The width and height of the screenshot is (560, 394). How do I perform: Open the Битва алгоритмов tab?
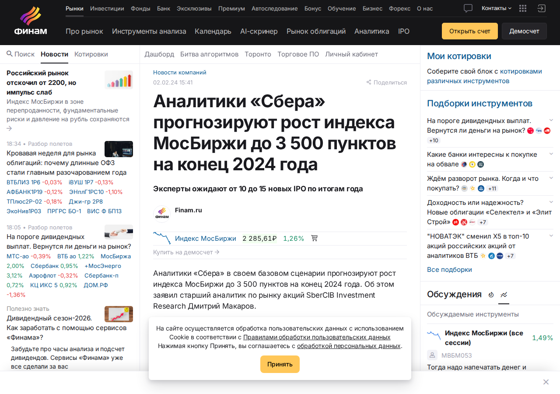pyautogui.click(x=209, y=54)
